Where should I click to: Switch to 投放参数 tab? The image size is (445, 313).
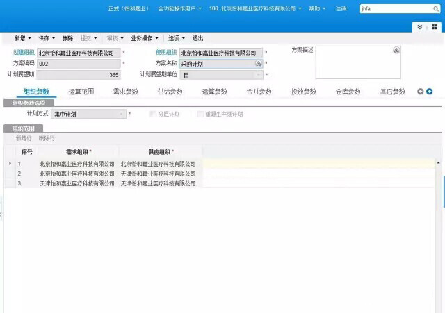(304, 91)
